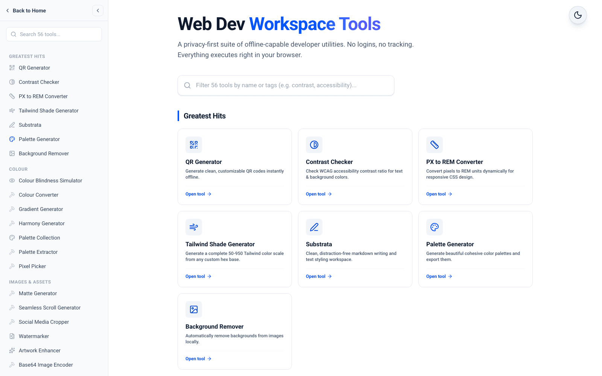Click Colour Blindness Simulator eye icon
Screen dimensions: 602x376
(12, 180)
